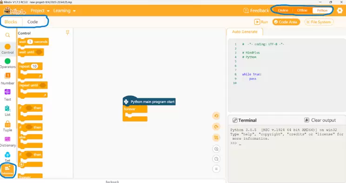Click the plus expander on if-then block
The height and width of the screenshot is (183, 346).
21,164
